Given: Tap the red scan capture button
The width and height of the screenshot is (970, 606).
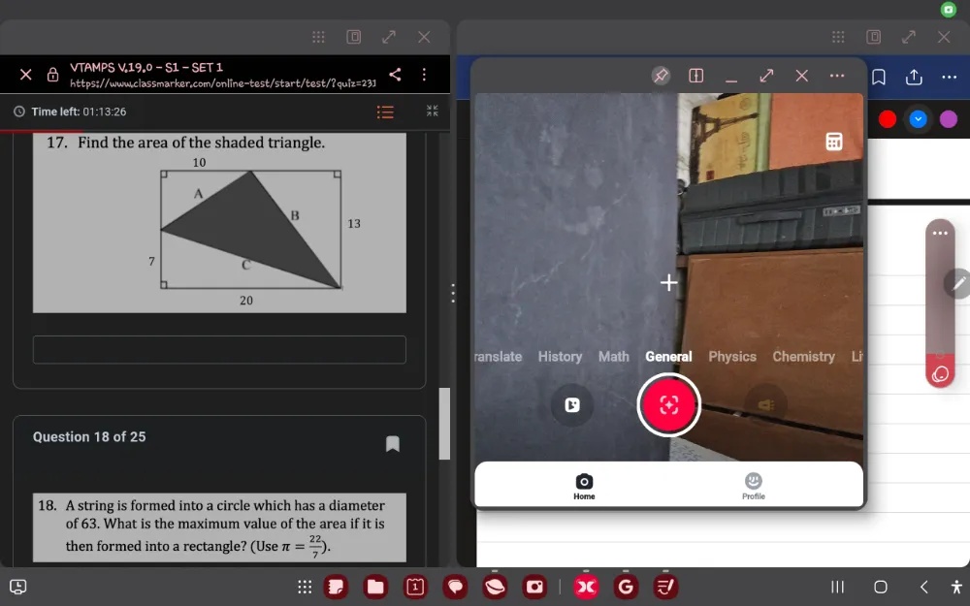Looking at the screenshot, I should click(x=668, y=405).
